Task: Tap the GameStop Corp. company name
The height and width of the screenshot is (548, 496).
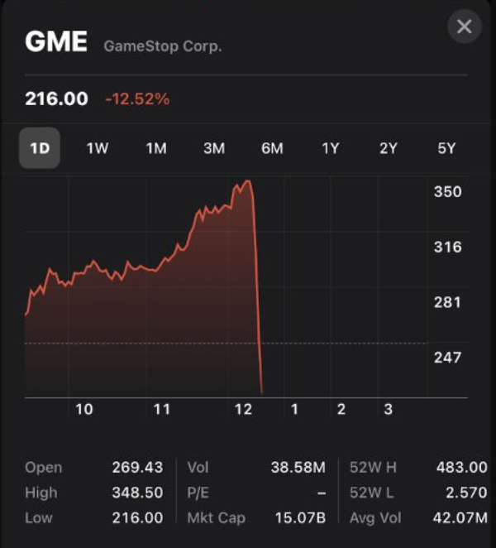Action: point(163,46)
